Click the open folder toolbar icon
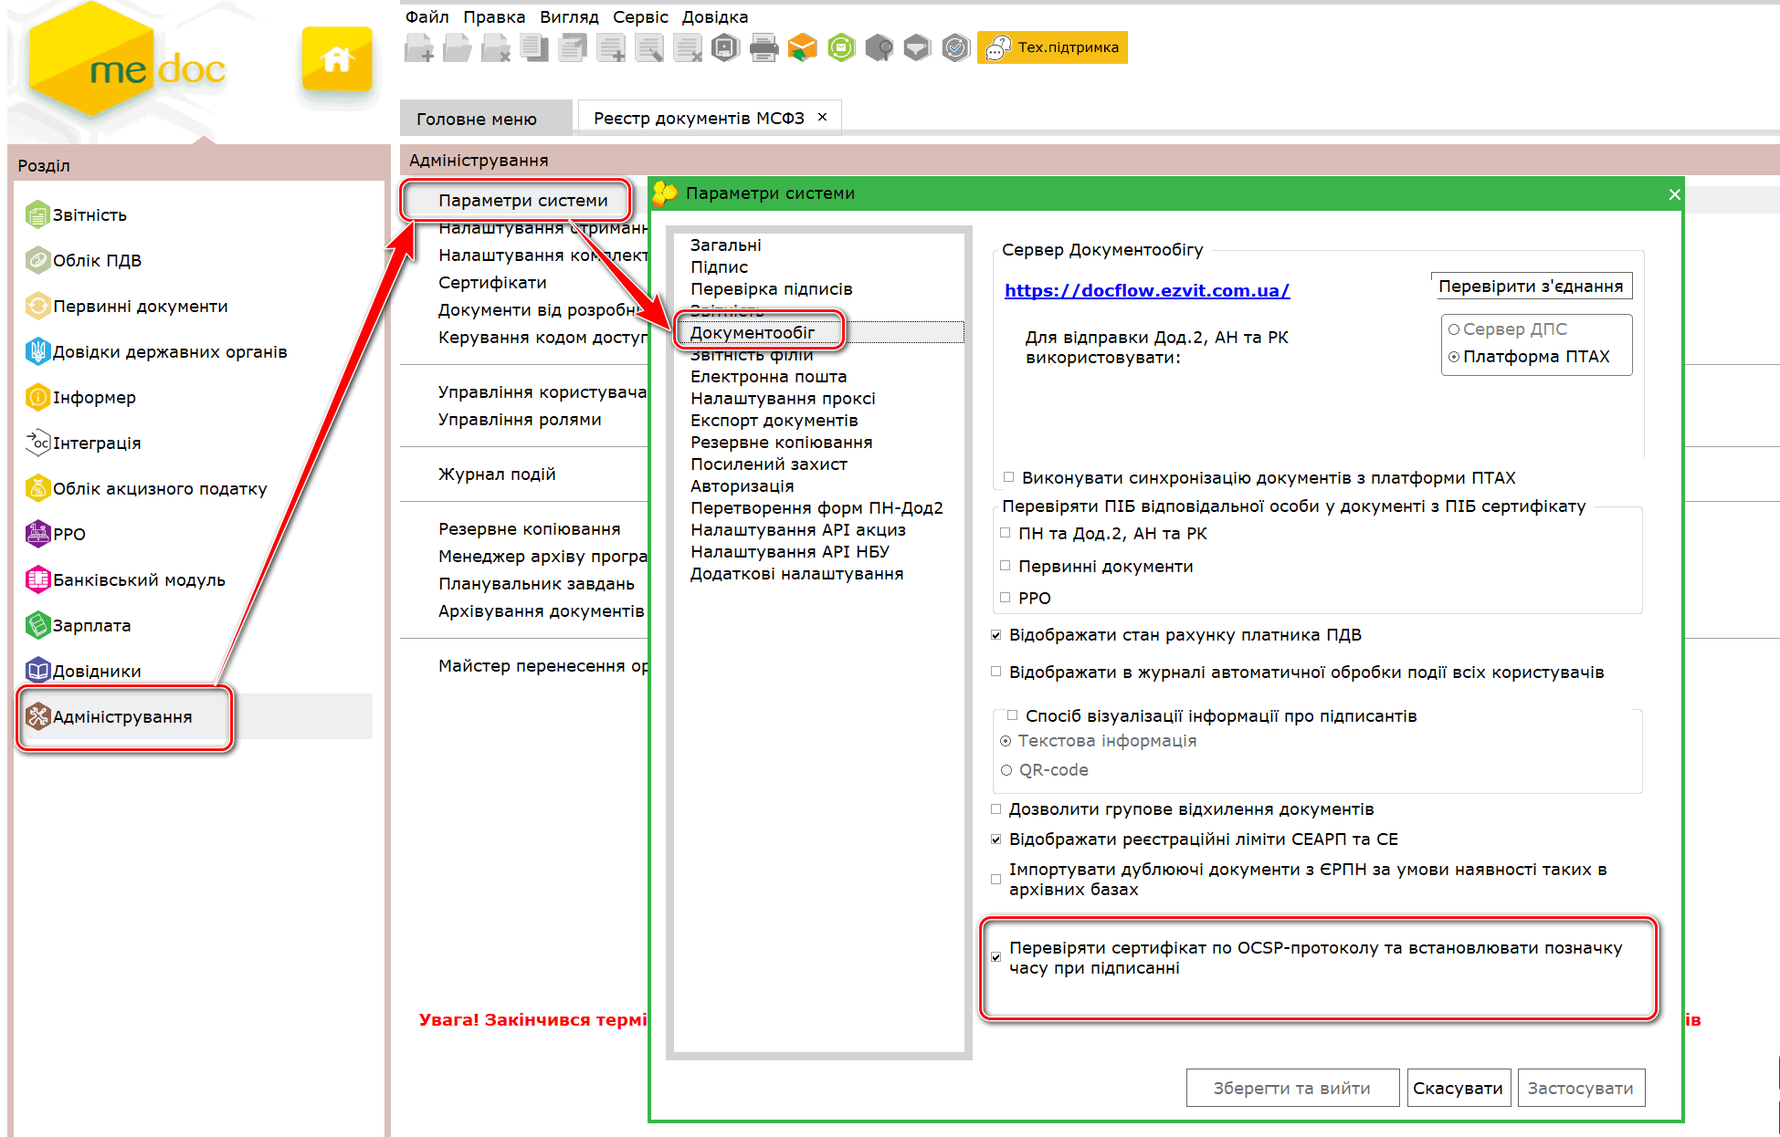The image size is (1780, 1137). point(457,47)
